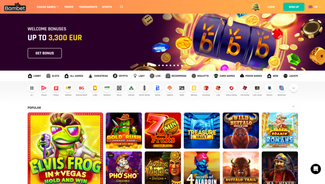325x184 pixels.
Task: Open the Treasure Vault game thumbnail
Action: [202, 131]
